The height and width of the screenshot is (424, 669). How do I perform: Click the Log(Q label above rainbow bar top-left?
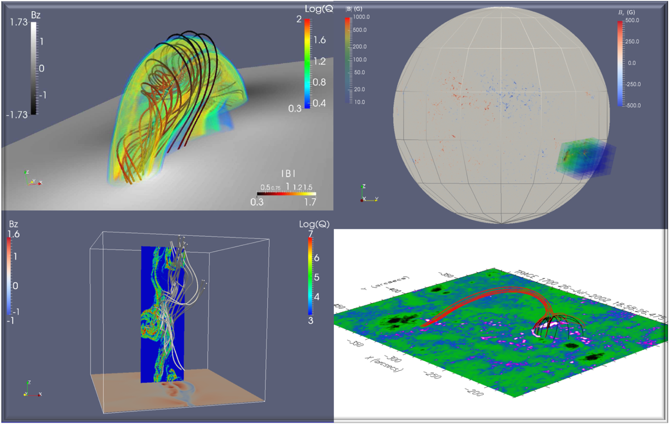(x=319, y=9)
